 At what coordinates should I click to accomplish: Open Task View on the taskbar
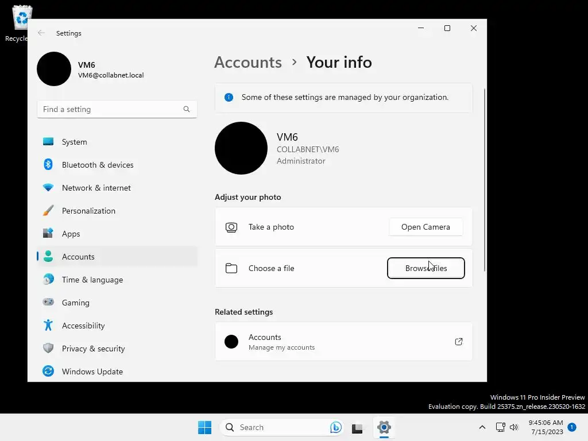(357, 427)
